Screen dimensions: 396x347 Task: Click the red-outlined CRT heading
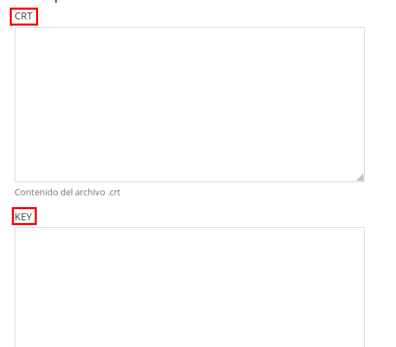point(24,17)
